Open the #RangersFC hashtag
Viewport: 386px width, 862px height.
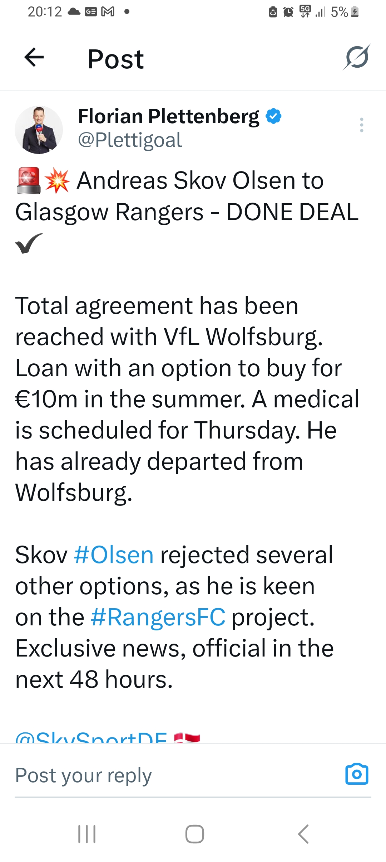tap(158, 618)
